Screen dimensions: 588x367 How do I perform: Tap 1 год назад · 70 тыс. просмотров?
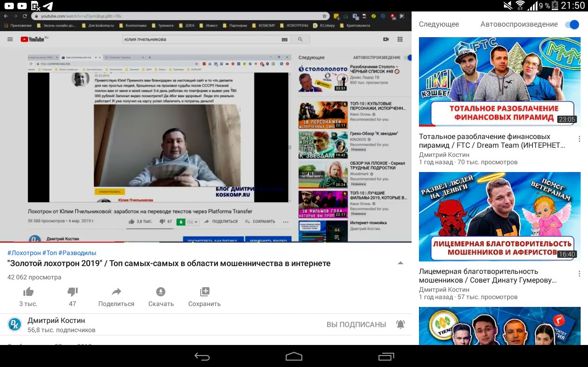tap(468, 162)
